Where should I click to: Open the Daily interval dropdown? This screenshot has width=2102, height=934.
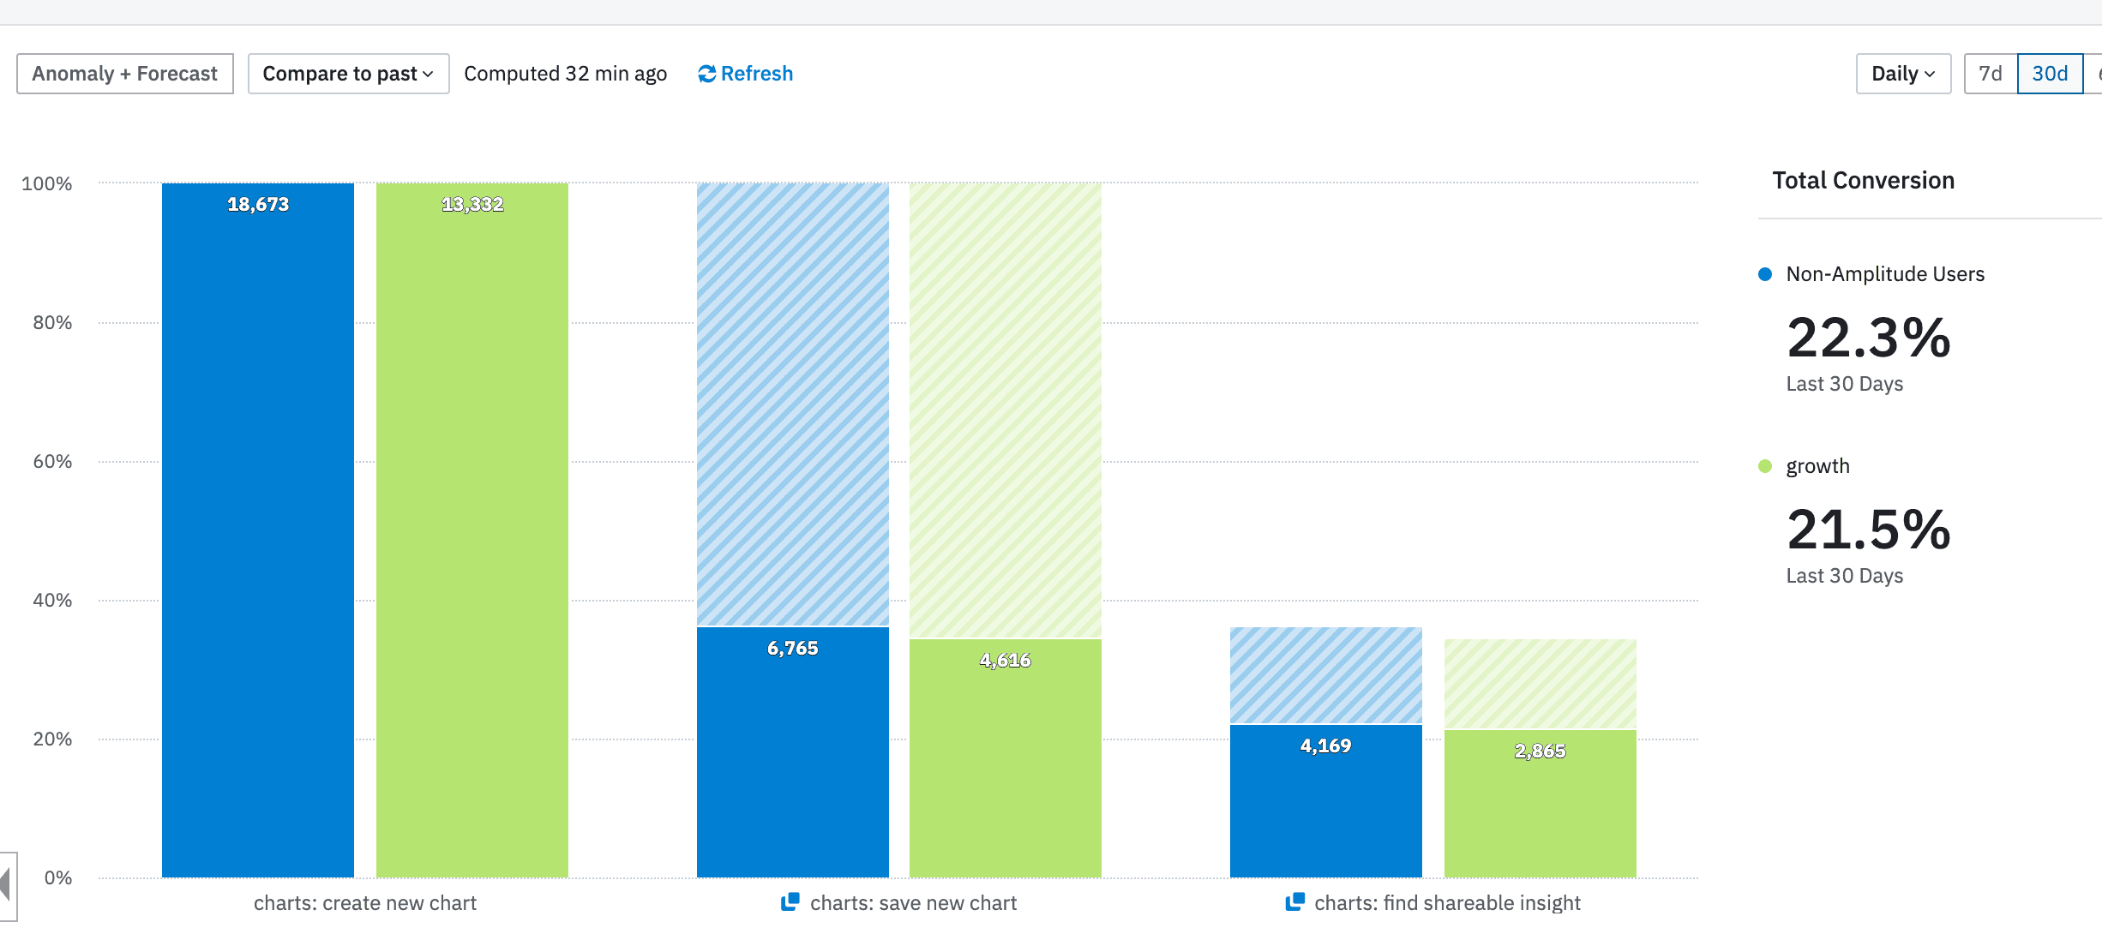click(1902, 74)
